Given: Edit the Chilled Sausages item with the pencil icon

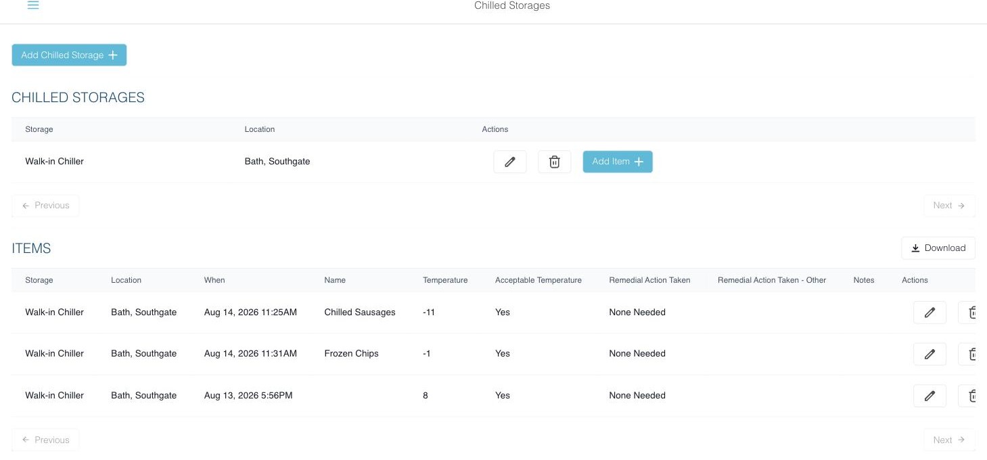Looking at the screenshot, I should tap(929, 313).
